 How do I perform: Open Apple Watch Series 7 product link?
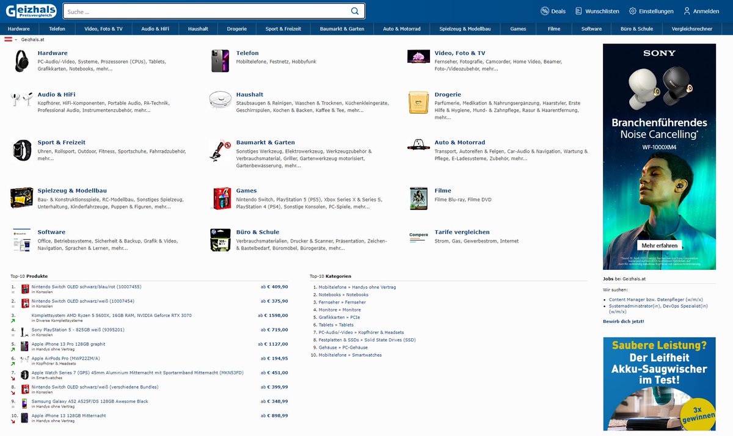137,372
